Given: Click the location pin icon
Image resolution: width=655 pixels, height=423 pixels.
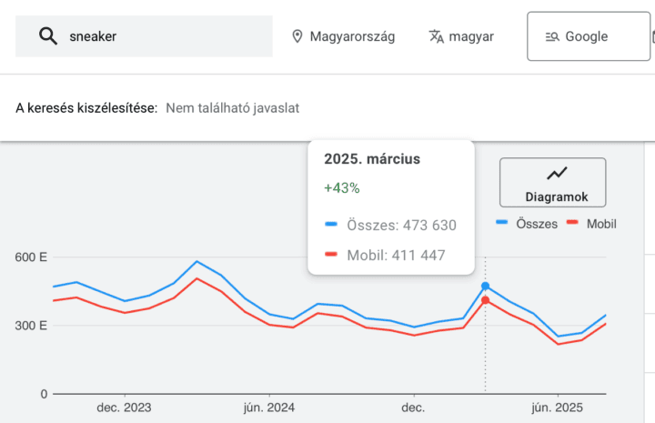Looking at the screenshot, I should [297, 36].
